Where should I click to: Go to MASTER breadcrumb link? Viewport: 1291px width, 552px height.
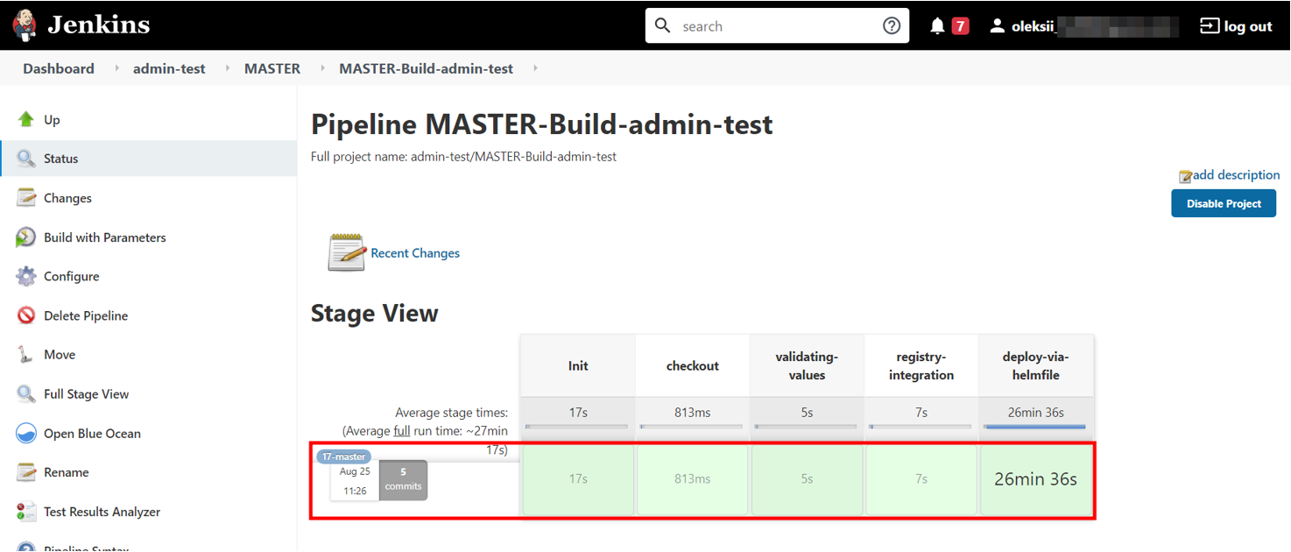point(272,68)
